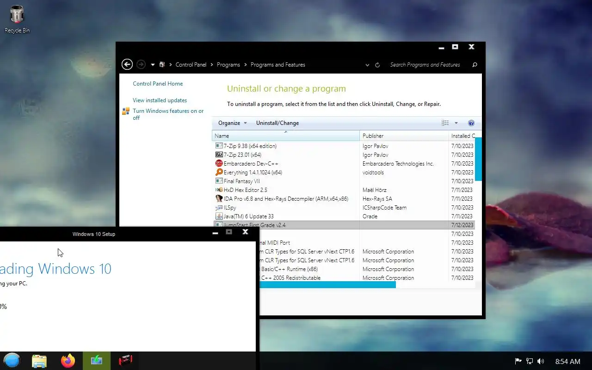This screenshot has height=370, width=592.
Task: Click Programs and Features breadcrumb
Action: (x=278, y=65)
